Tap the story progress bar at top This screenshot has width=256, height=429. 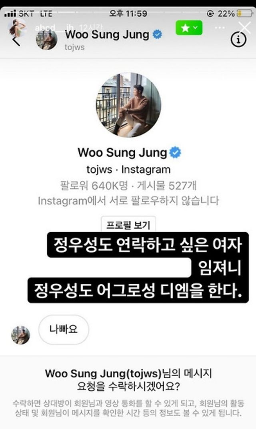click(128, 12)
